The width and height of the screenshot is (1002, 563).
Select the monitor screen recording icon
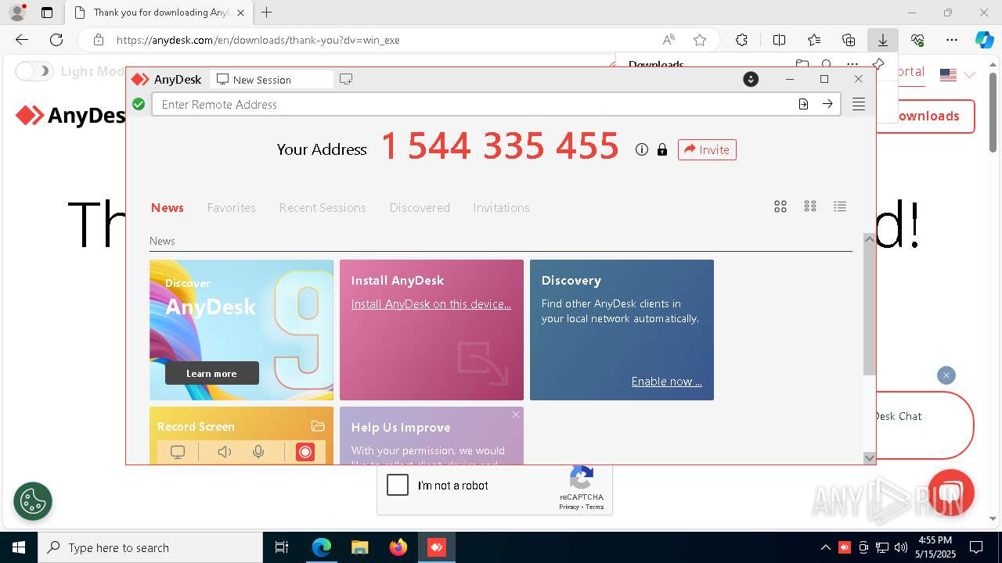coord(178,452)
